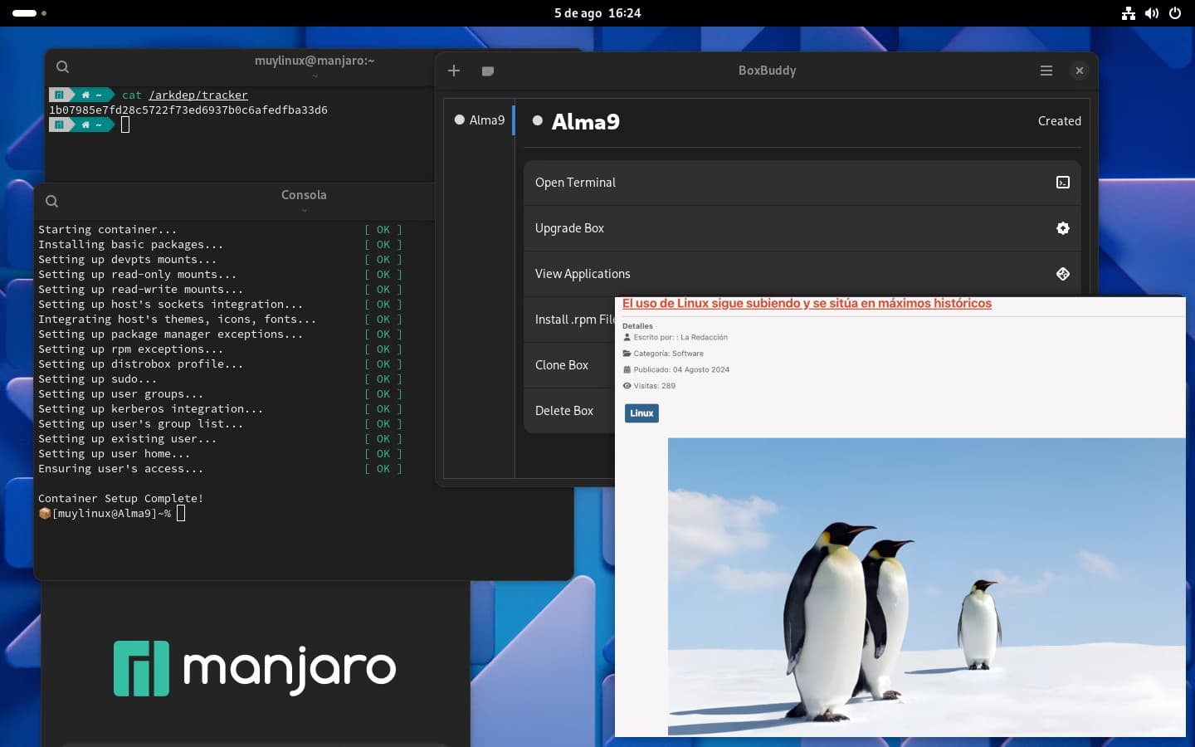Click the search icon in muylinux@manjaro terminal
Screen dimensions: 1195x747
pyautogui.click(x=63, y=67)
